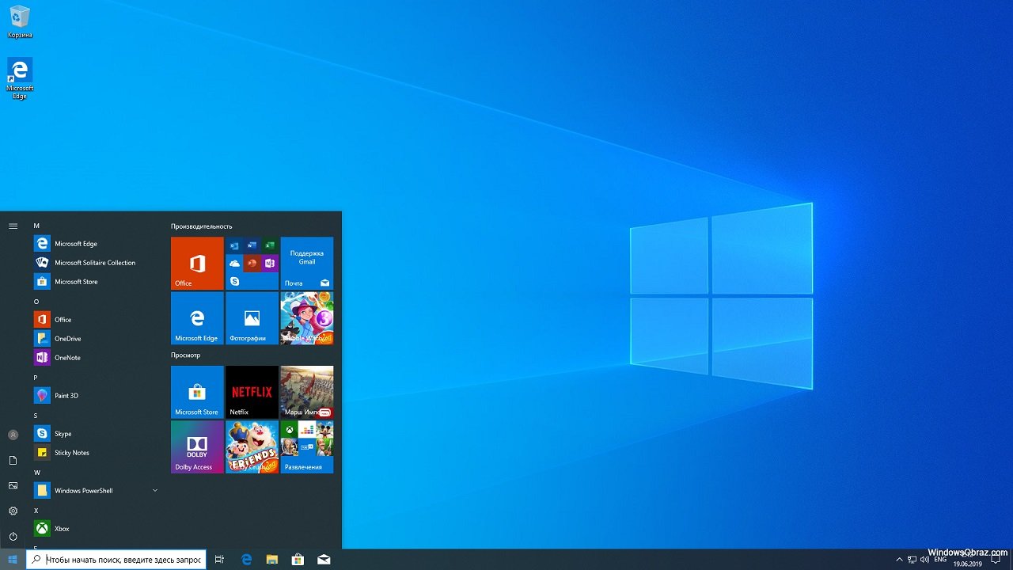Viewport: 1013px width, 570px height.
Task: Click the Power icon in Start menu
Action: coord(13,536)
